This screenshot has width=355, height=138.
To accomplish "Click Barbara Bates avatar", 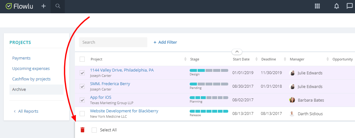I will click(x=292, y=100).
